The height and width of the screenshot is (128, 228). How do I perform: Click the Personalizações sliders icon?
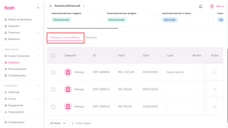[x=6, y=69]
